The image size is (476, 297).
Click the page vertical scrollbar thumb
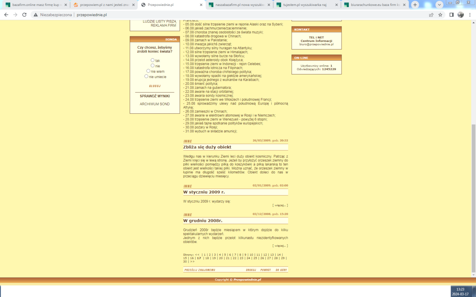(473, 198)
